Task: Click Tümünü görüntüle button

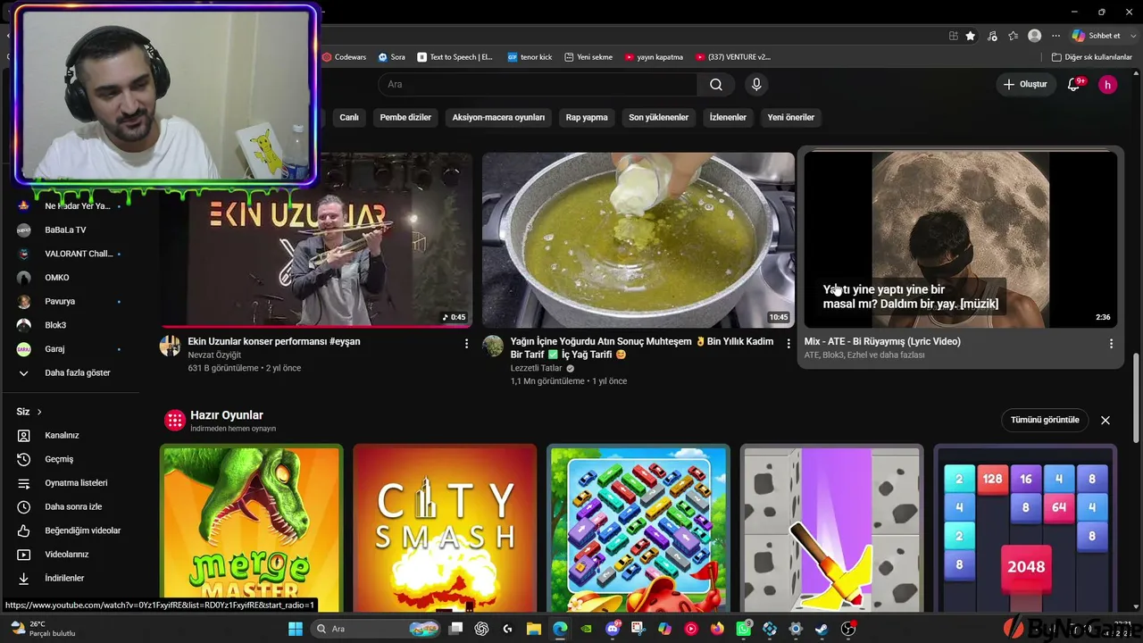Action: tap(1045, 420)
